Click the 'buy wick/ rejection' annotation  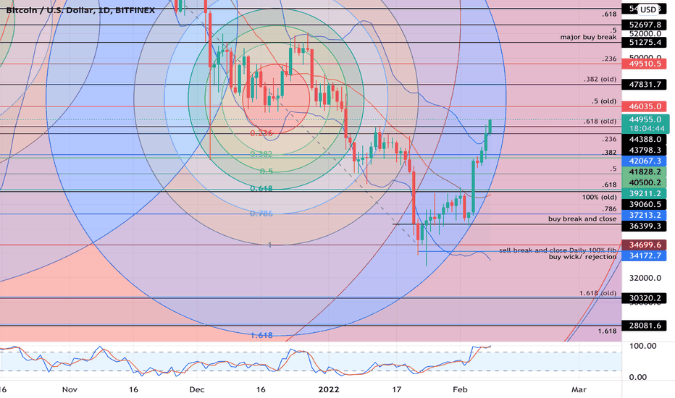pos(582,257)
